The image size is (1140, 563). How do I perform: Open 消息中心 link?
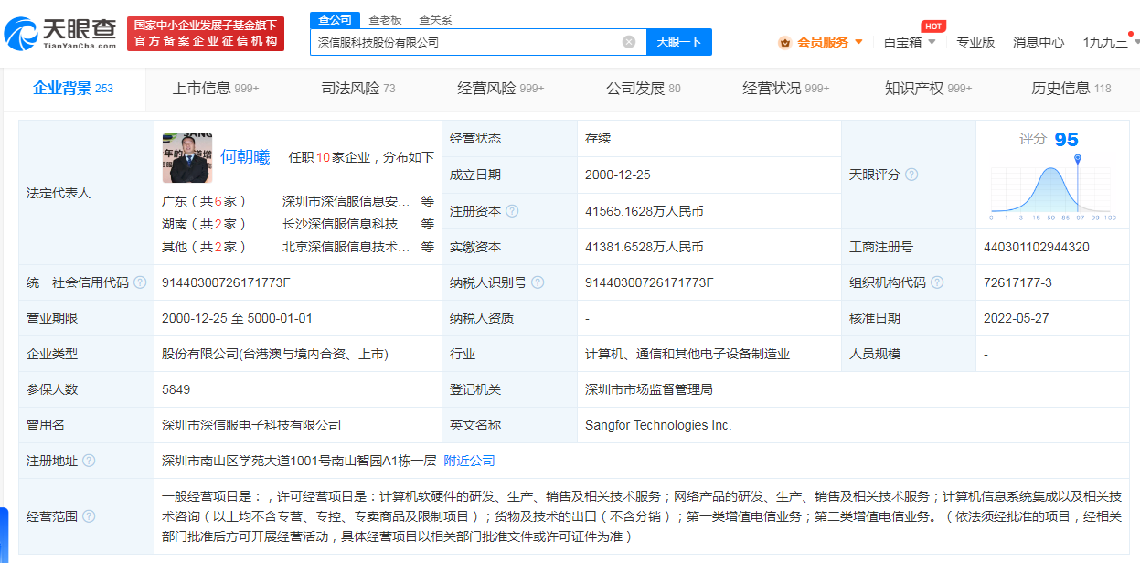(x=1039, y=42)
